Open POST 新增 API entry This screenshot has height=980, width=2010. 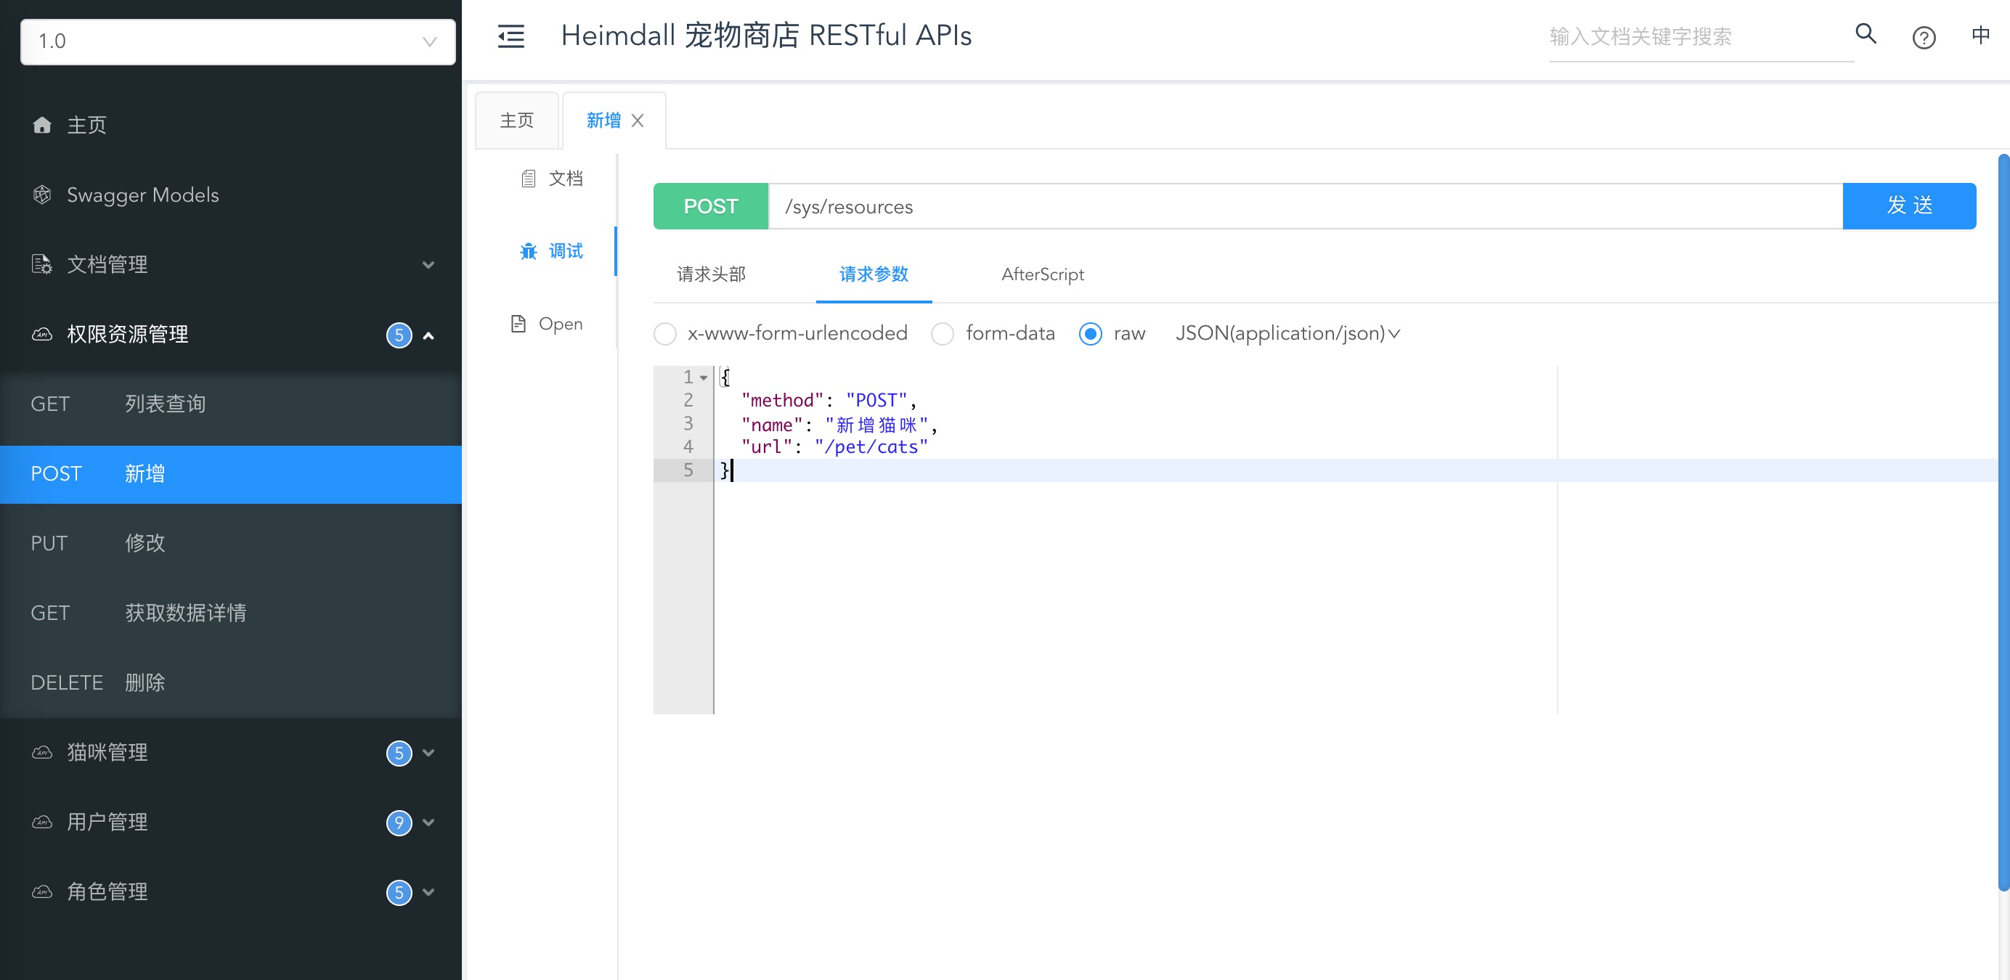coord(231,475)
